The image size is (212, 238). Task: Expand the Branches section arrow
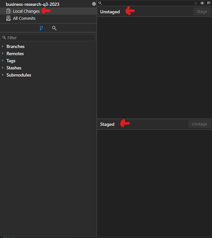3,46
